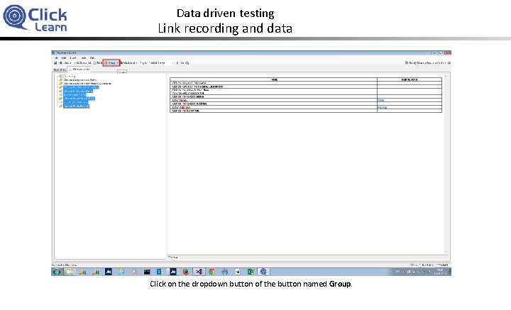Expand the Group button's dropdown arrow
Image resolution: width=511 pixels, height=310 pixels.
pos(119,62)
